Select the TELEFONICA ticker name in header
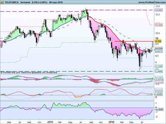The width and height of the screenshot is (166, 124). point(12,2)
